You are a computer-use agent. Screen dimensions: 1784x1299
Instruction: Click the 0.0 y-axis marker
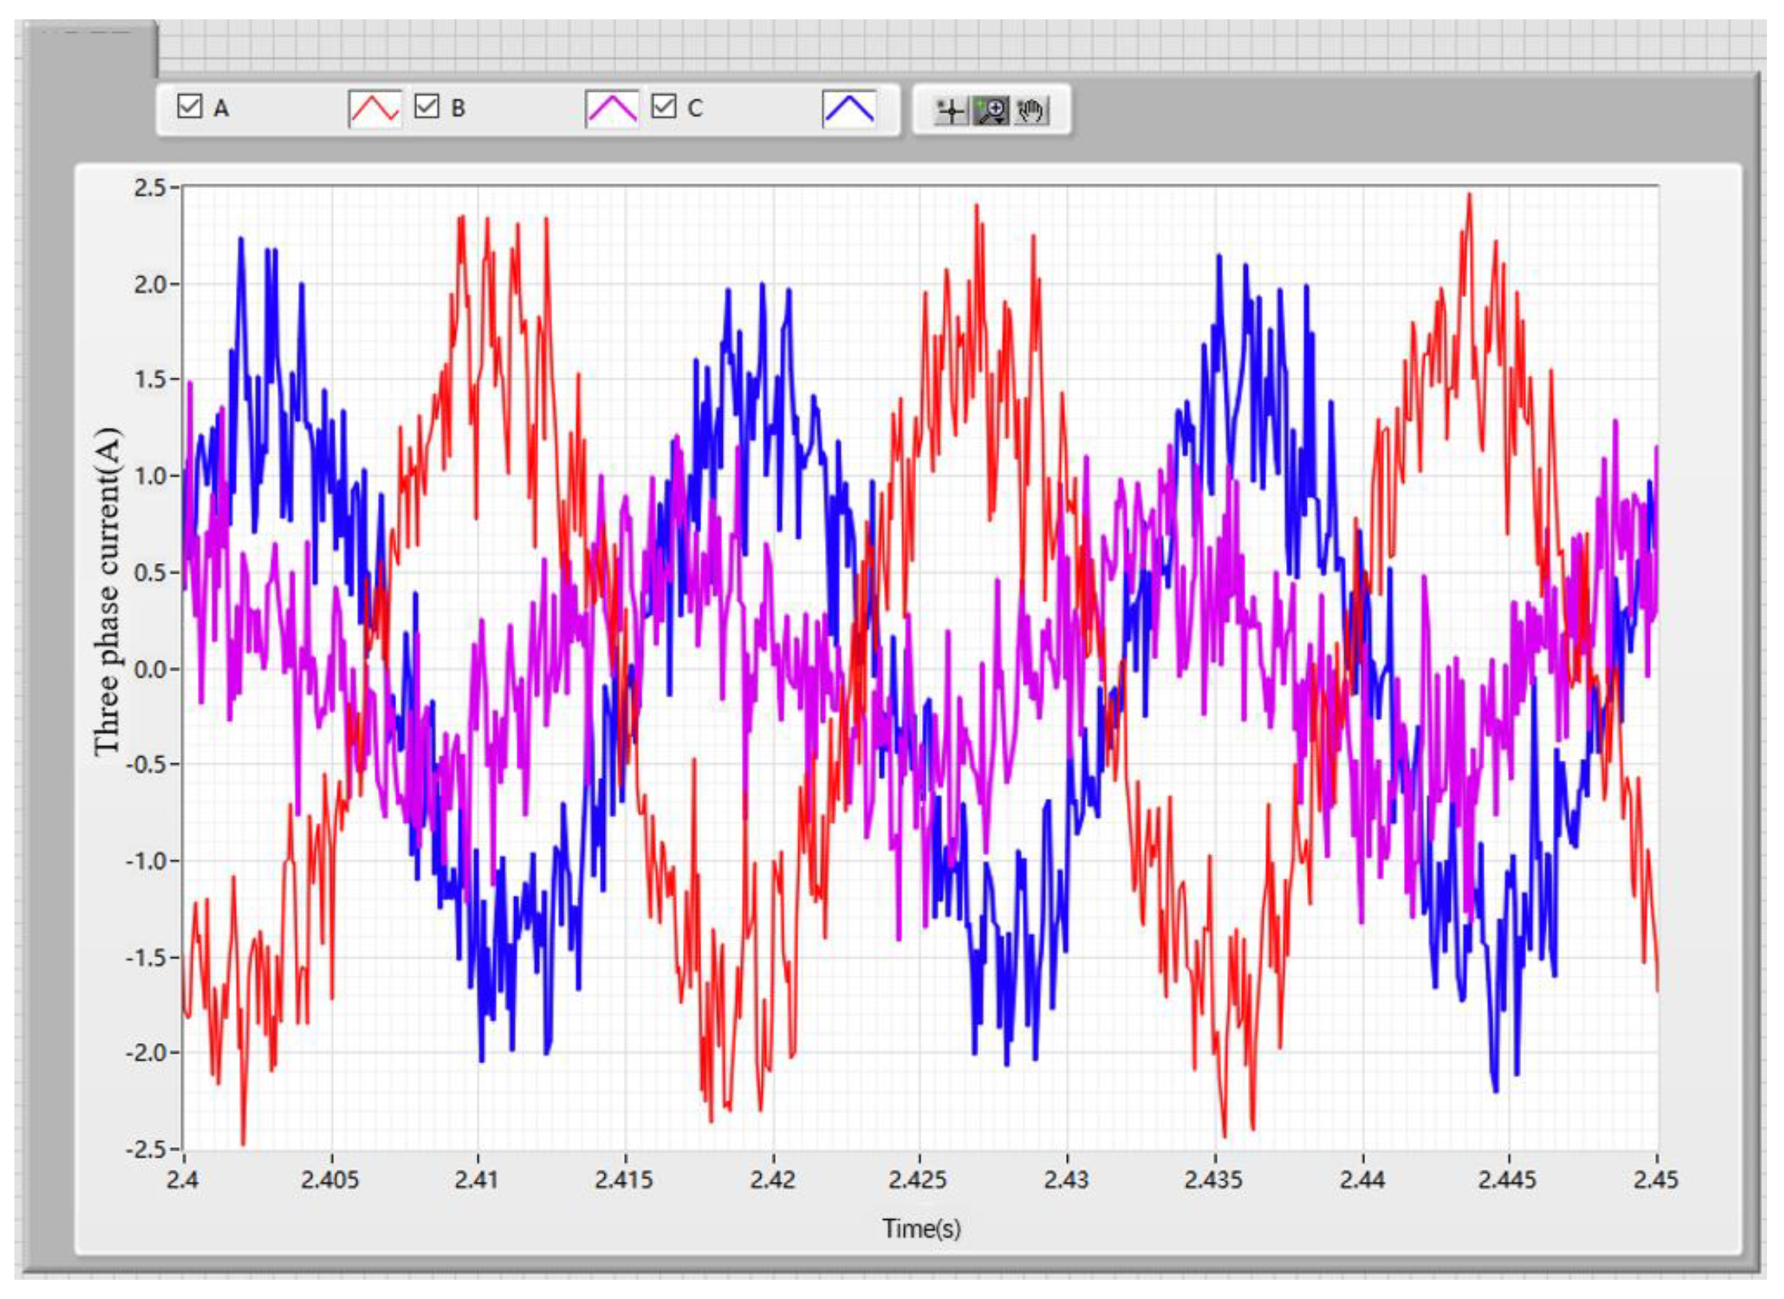pyautogui.click(x=150, y=669)
